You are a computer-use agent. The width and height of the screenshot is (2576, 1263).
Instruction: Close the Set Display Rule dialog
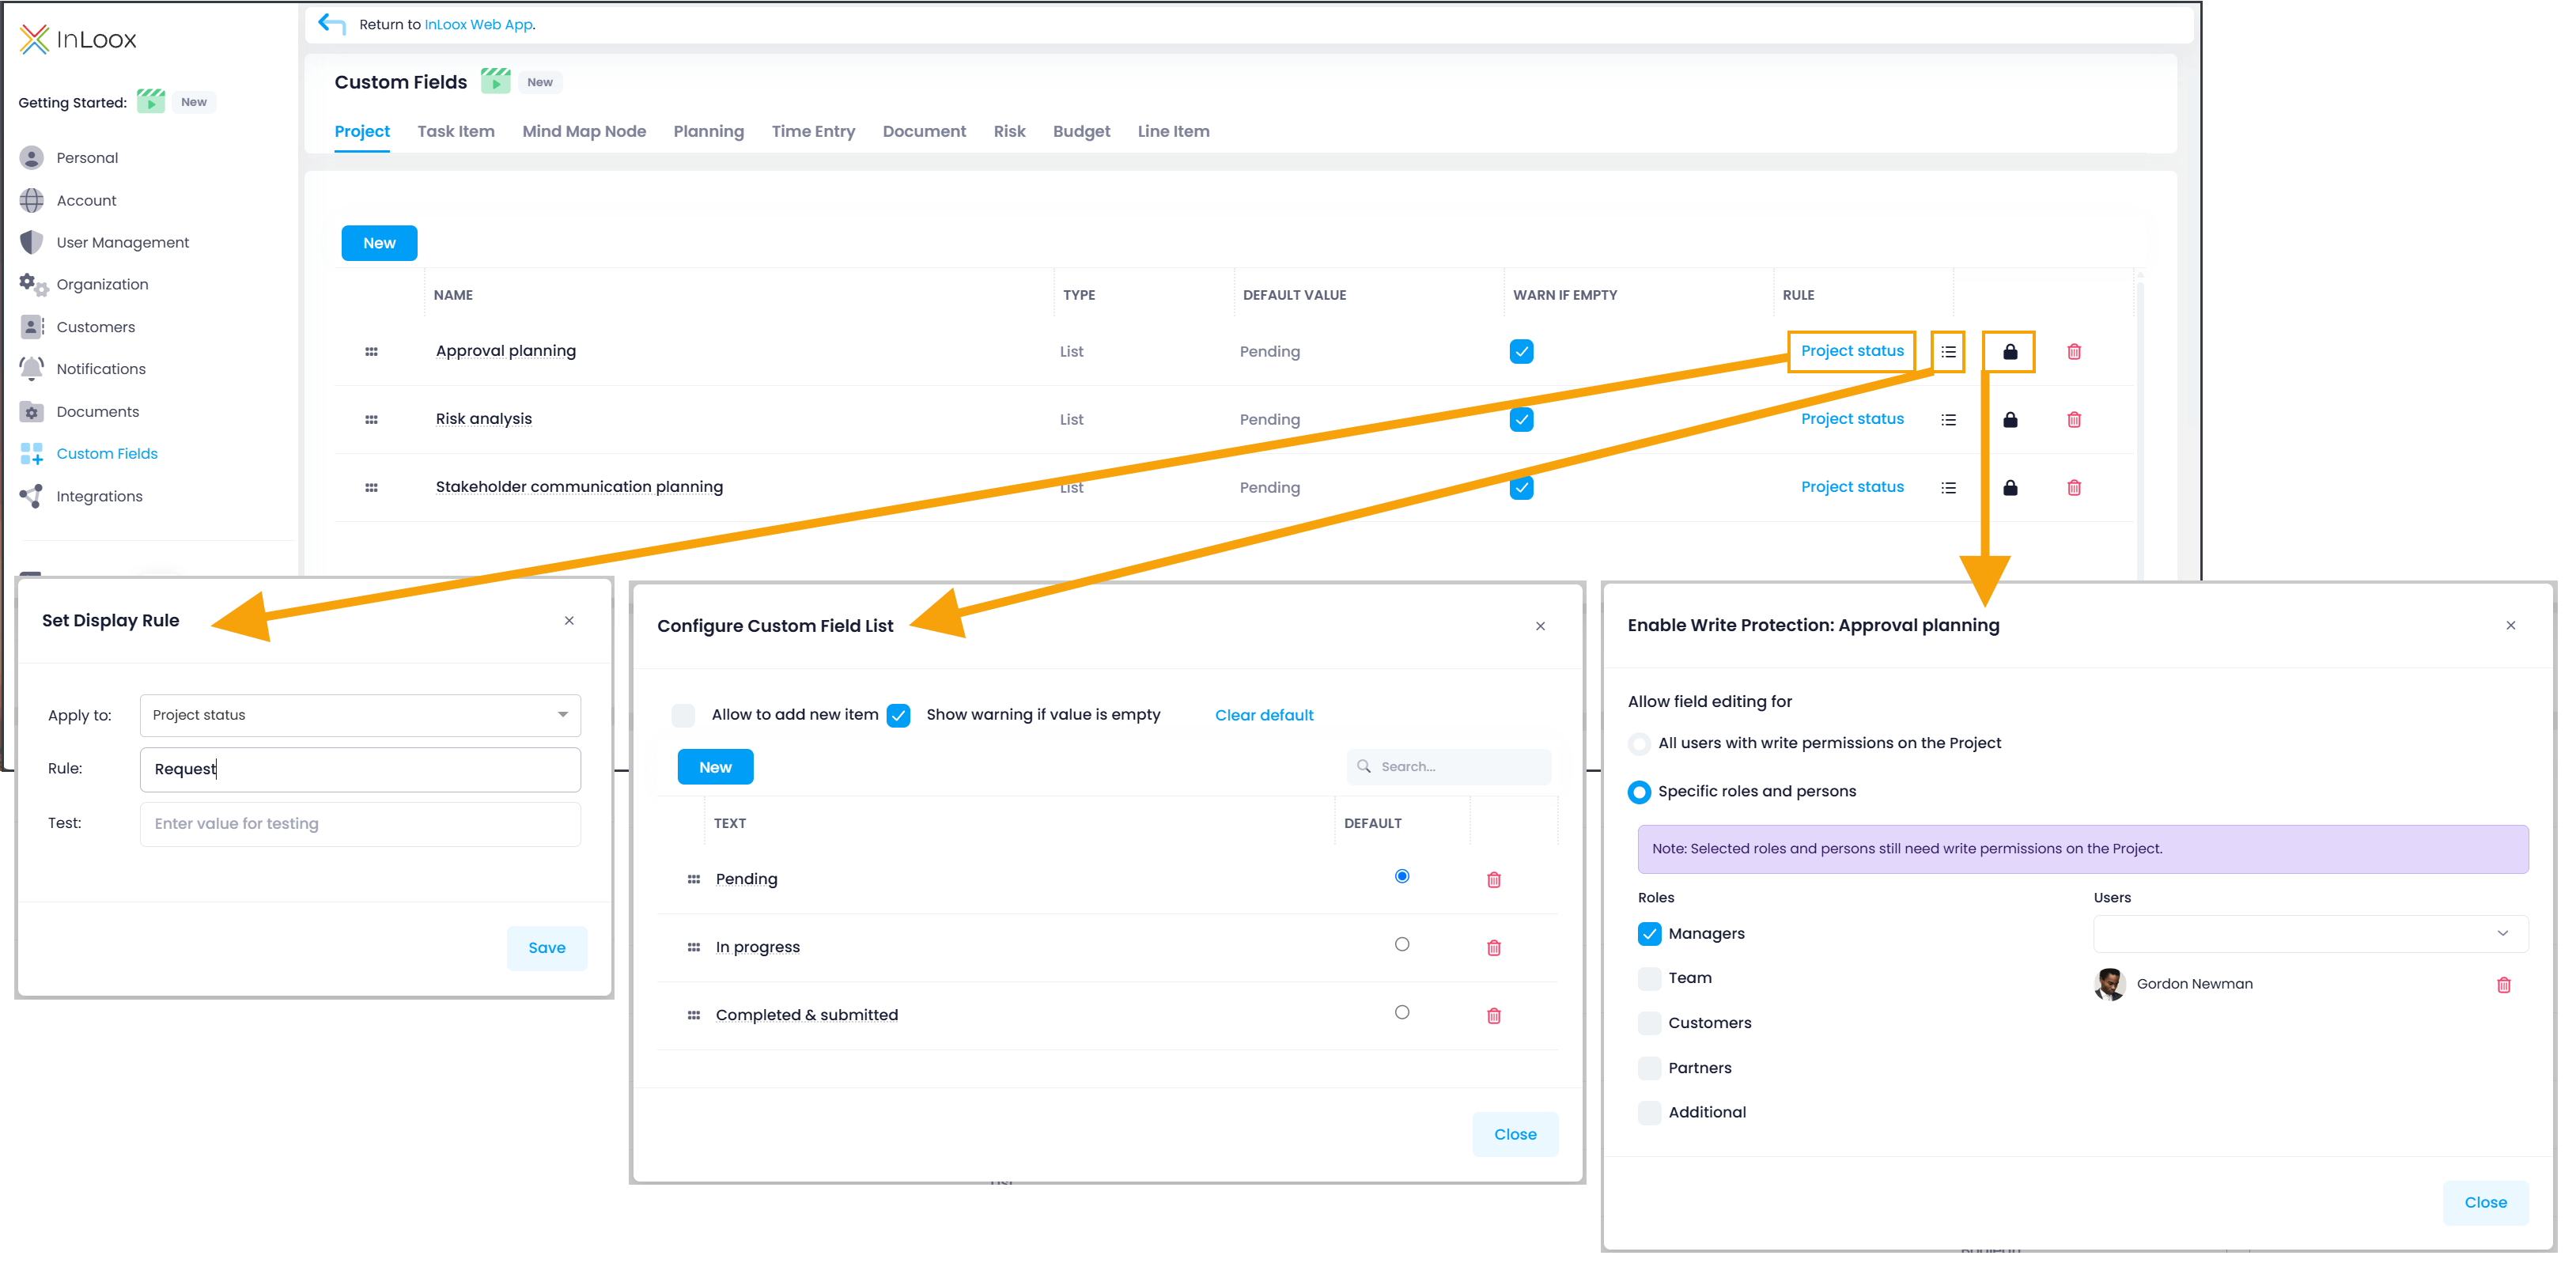569,620
